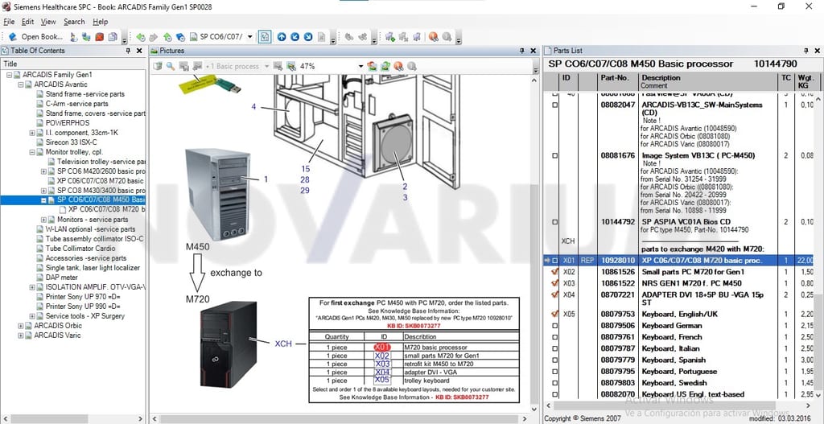
Task: Open the View menu
Action: point(48,22)
